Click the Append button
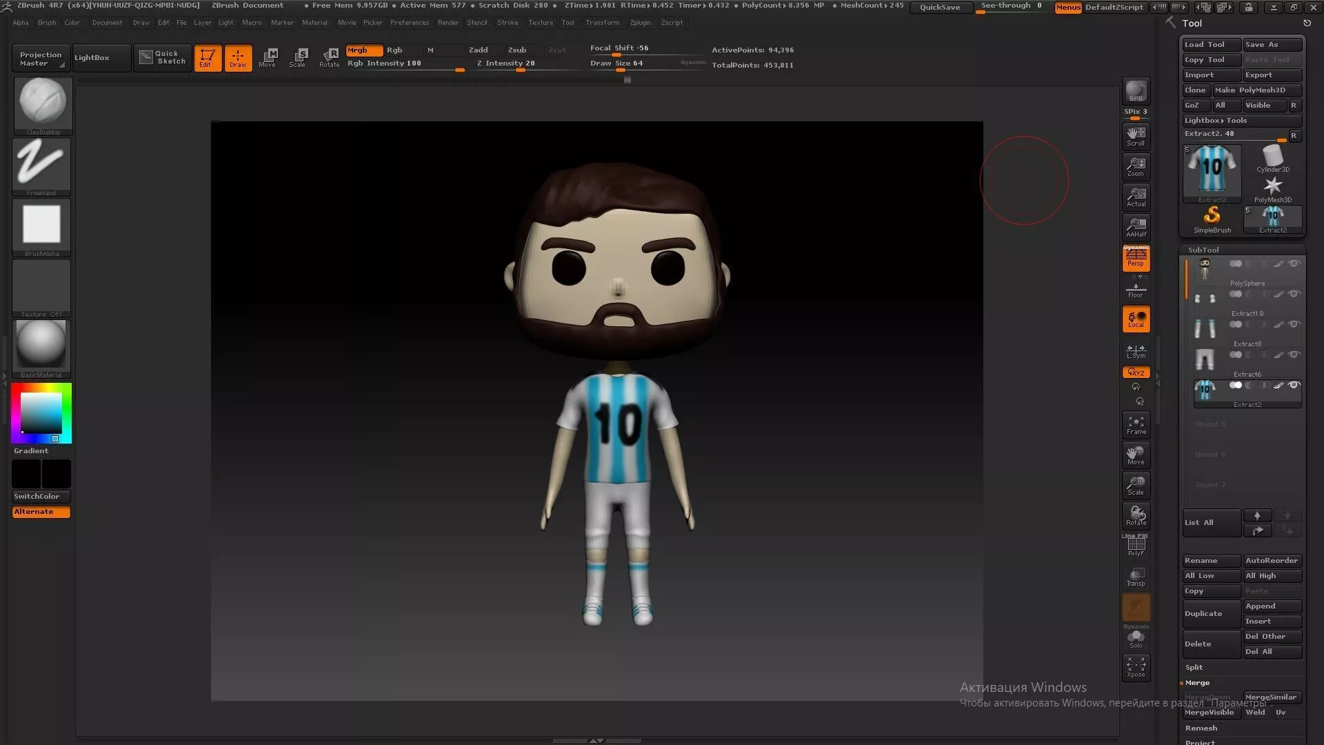Image resolution: width=1324 pixels, height=745 pixels. 1272,606
